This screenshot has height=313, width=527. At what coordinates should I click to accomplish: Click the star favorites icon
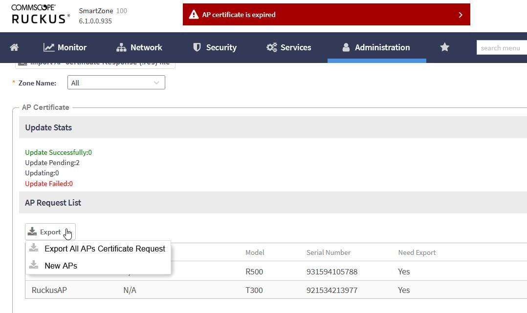[444, 47]
